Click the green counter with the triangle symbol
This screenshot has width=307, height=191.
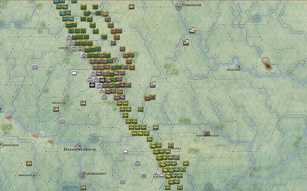coord(84,43)
